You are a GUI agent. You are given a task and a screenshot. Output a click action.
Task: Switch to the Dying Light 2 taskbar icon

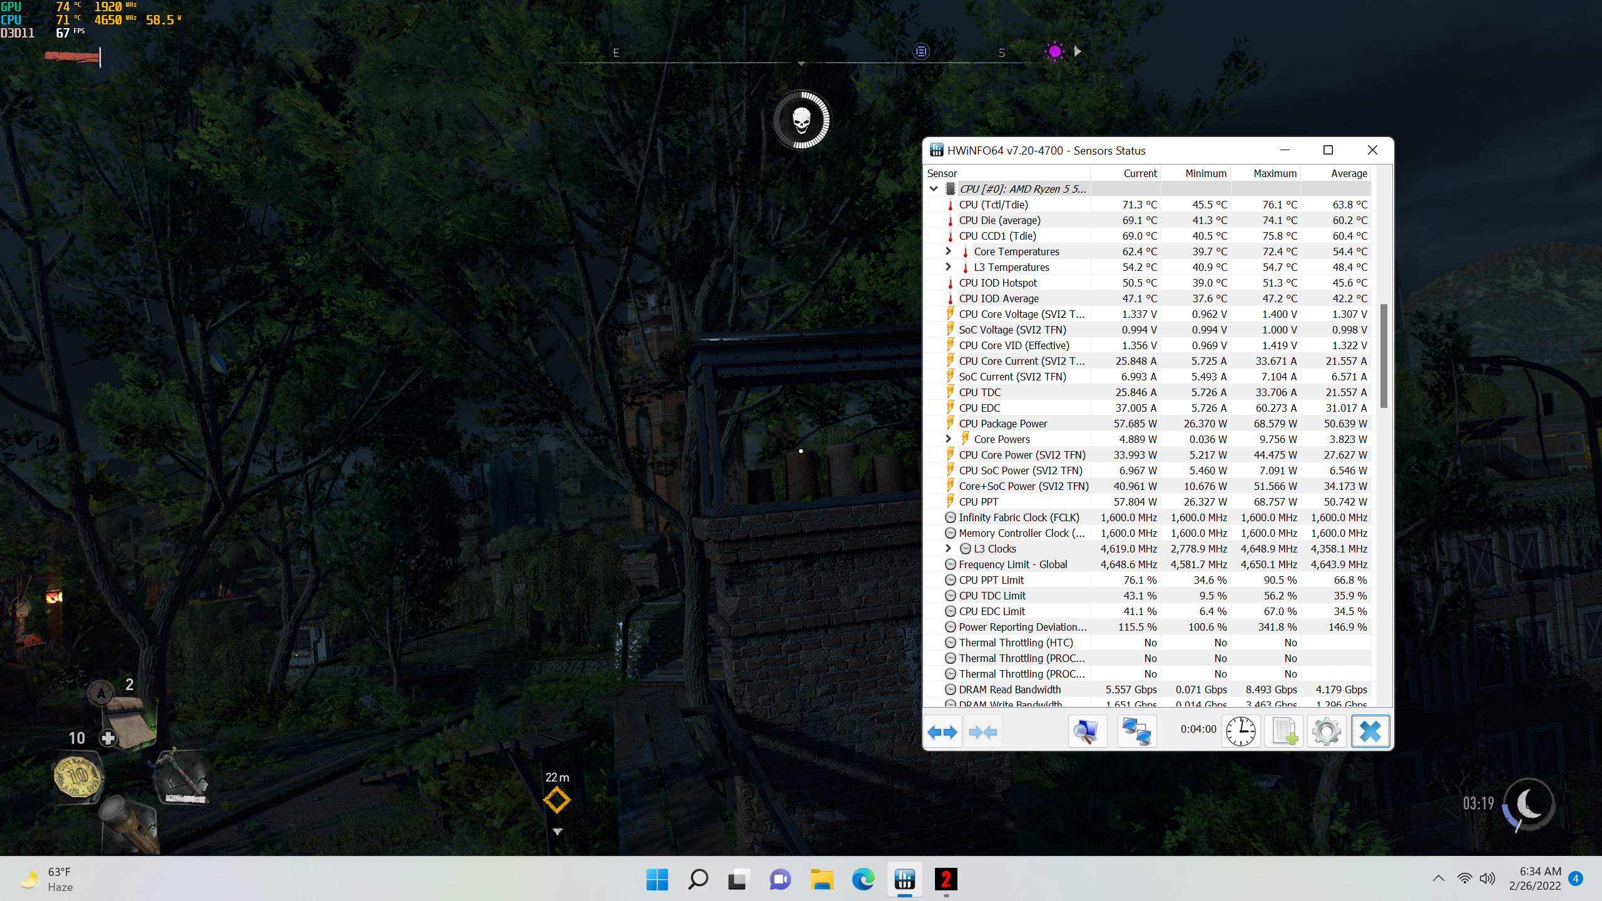click(946, 880)
